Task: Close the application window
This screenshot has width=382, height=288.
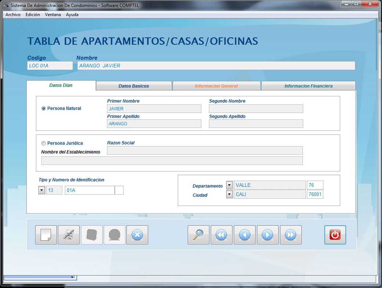Action: pos(370,4)
